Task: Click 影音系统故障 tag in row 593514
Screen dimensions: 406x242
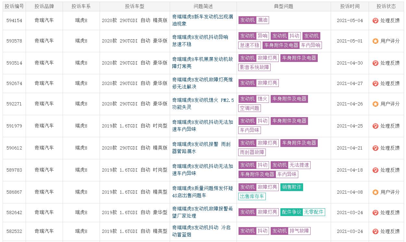Action: pos(254,67)
